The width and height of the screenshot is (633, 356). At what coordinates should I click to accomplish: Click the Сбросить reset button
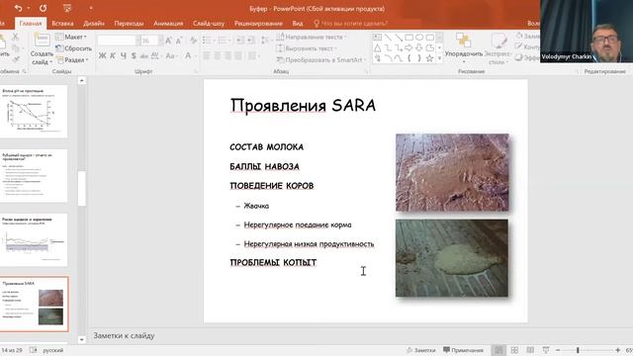(74, 48)
